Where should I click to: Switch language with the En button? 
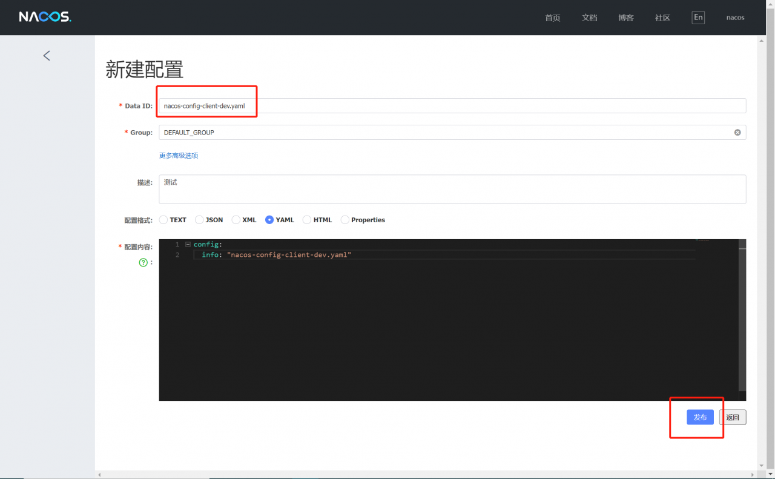tap(698, 17)
